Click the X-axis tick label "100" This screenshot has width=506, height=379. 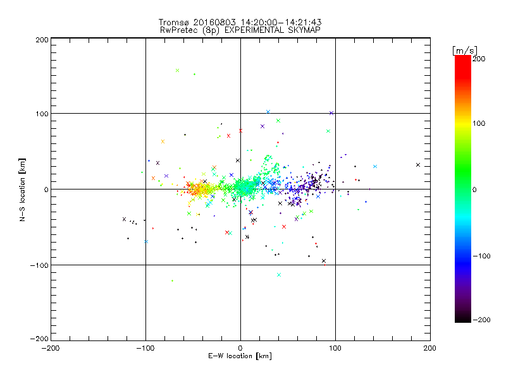(335, 348)
